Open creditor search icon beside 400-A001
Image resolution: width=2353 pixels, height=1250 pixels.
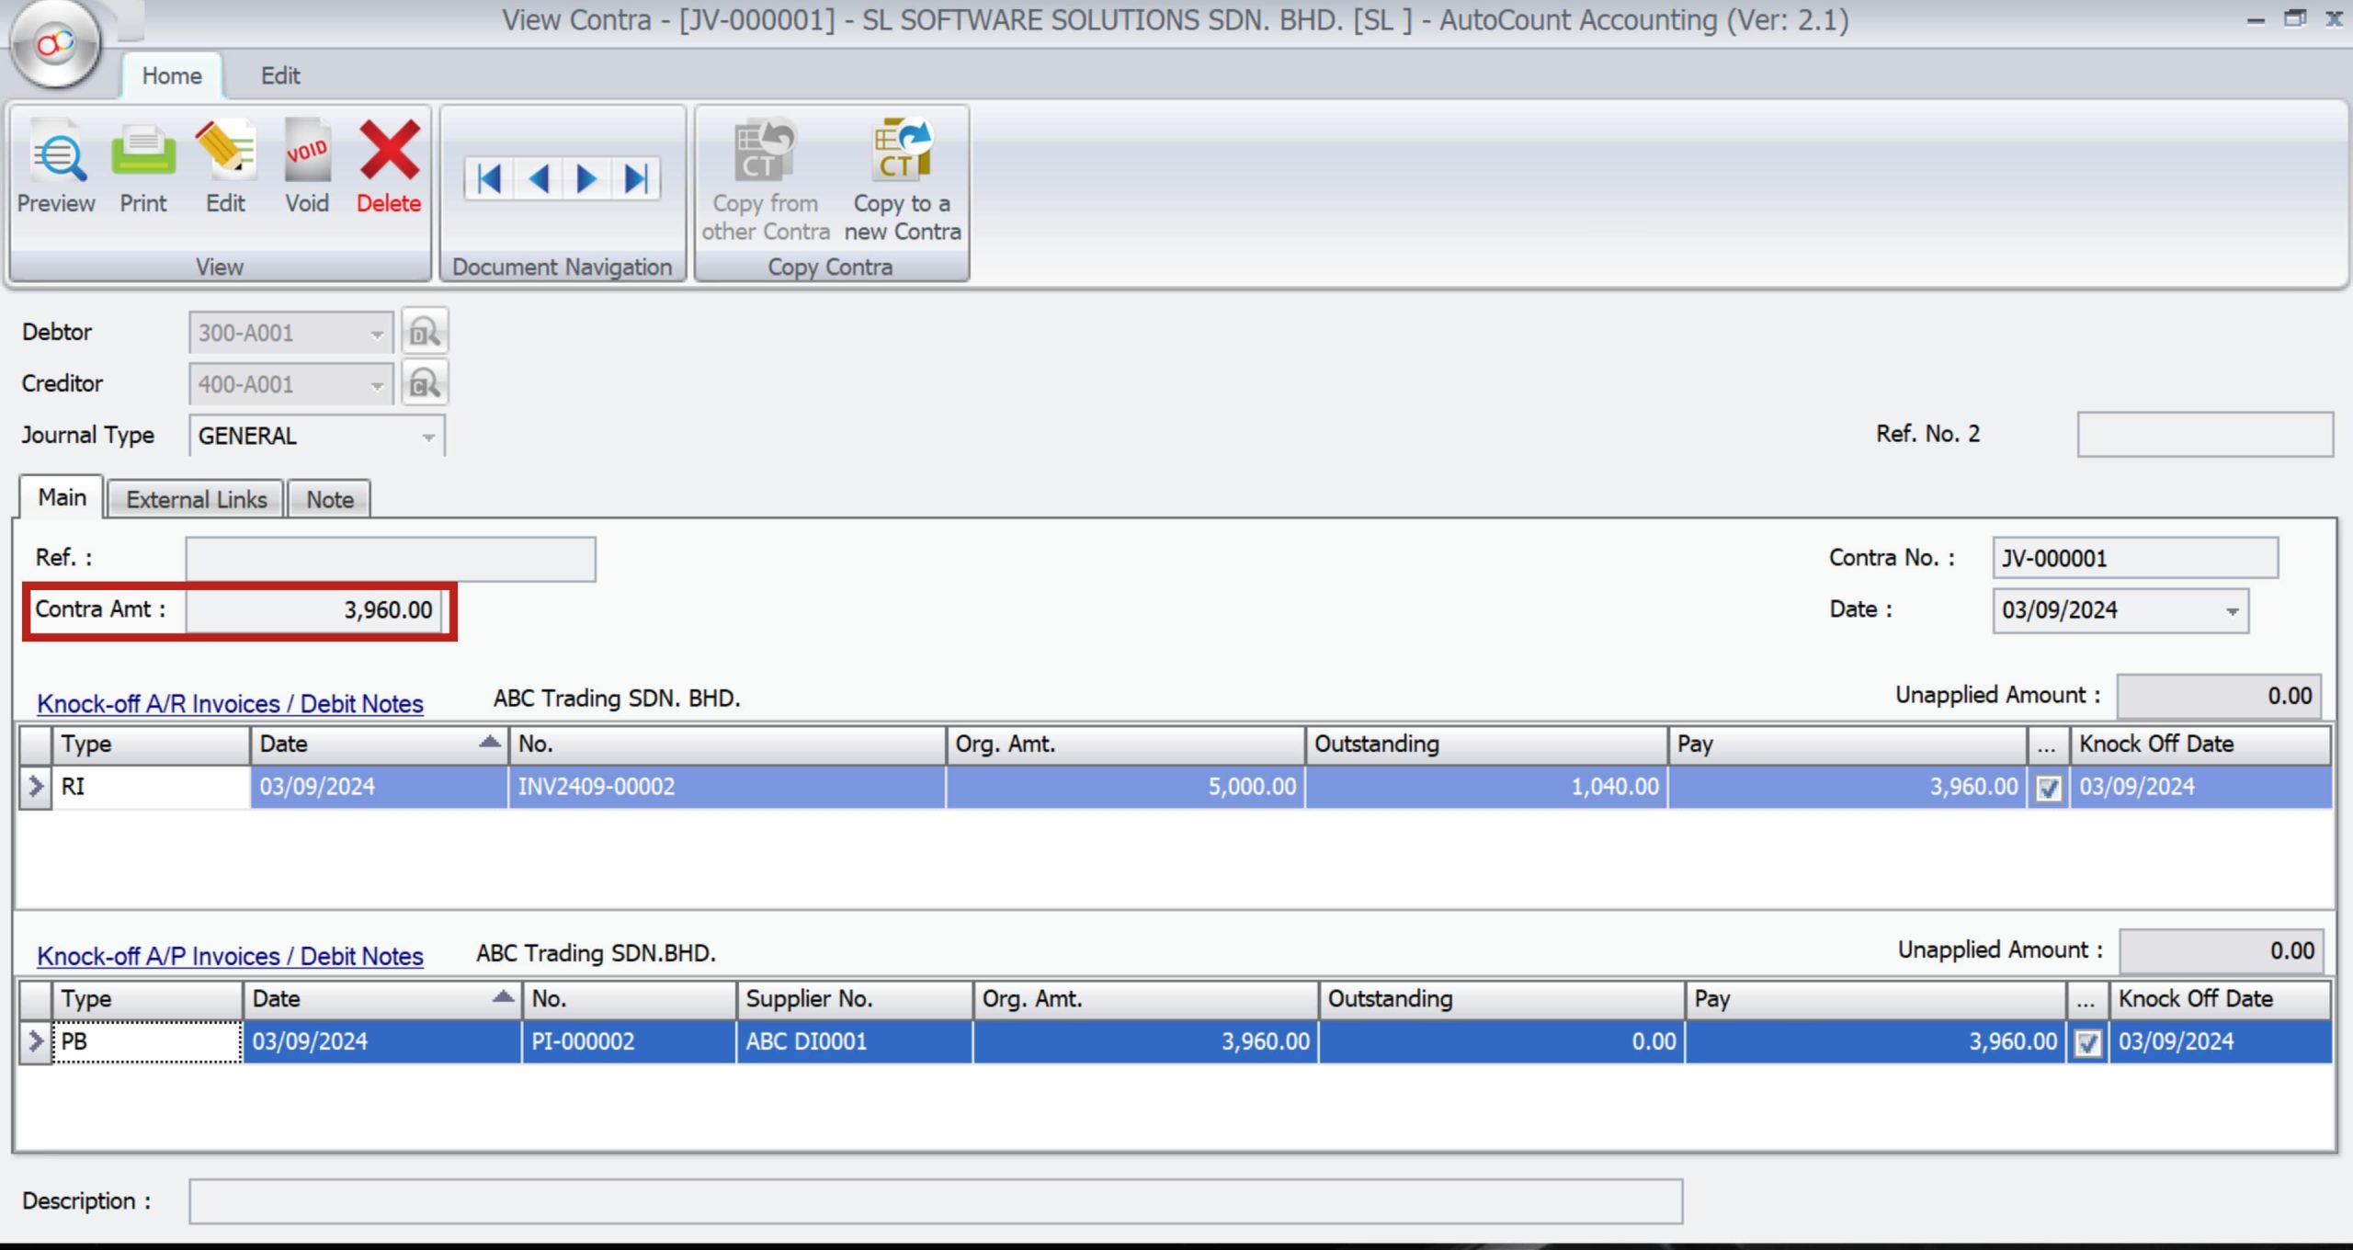(x=425, y=383)
